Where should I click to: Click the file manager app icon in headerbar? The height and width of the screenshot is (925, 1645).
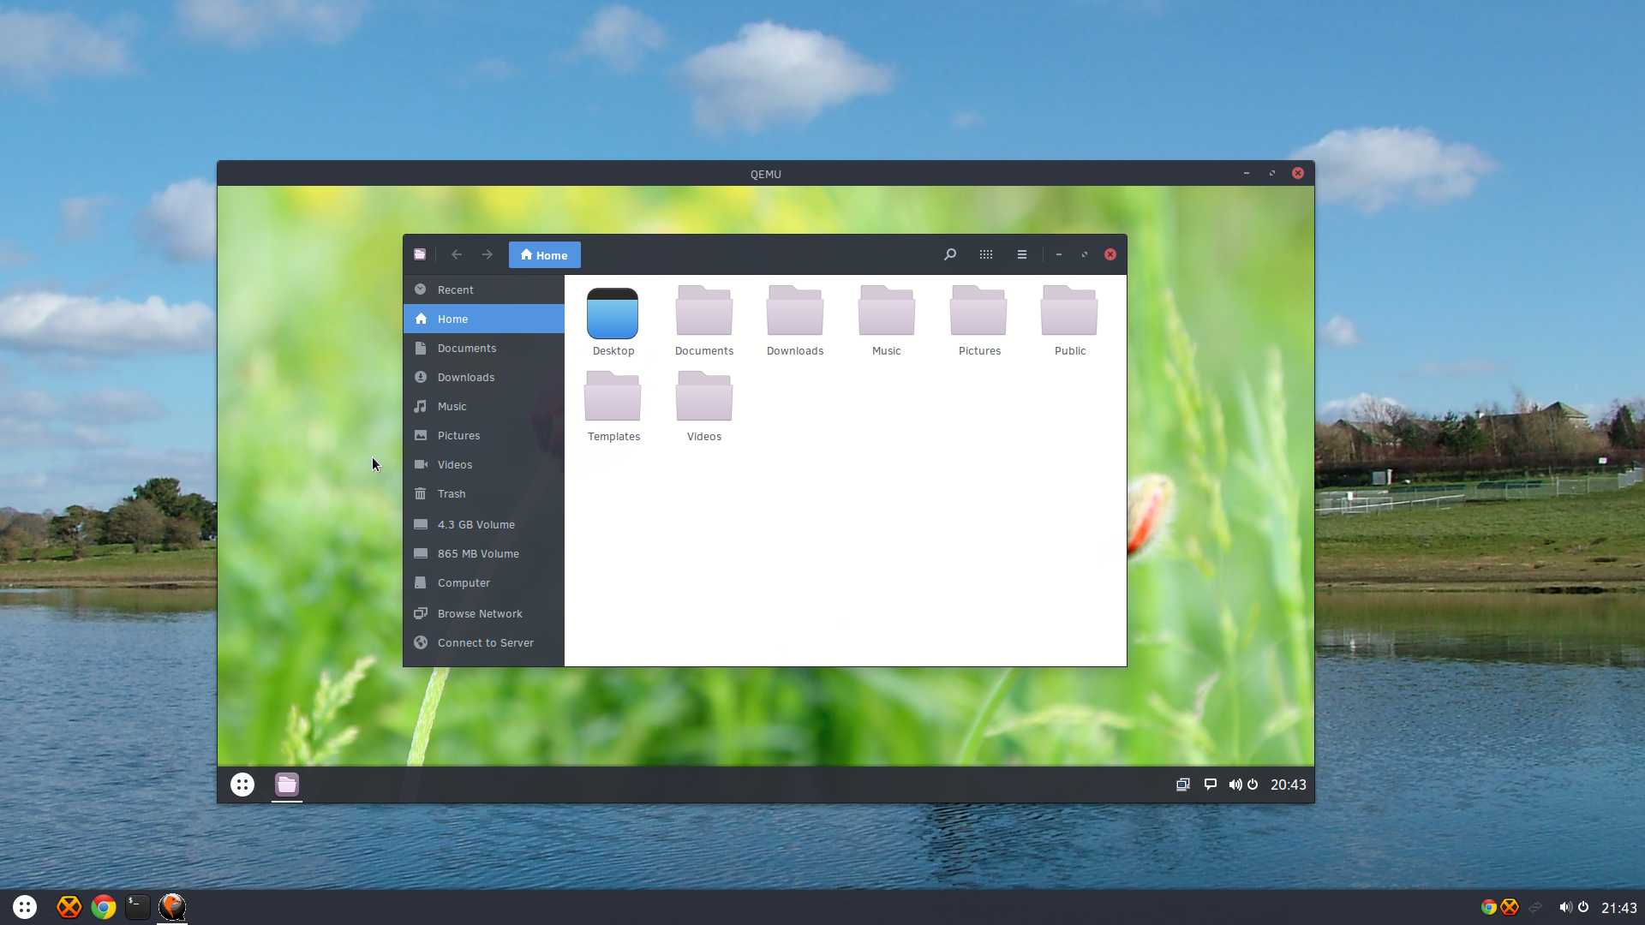pyautogui.click(x=420, y=254)
